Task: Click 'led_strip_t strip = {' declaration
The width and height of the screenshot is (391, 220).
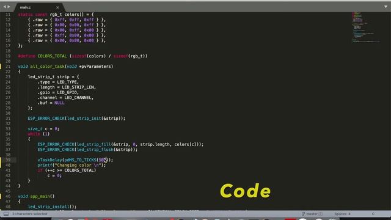Action: (x=53, y=77)
